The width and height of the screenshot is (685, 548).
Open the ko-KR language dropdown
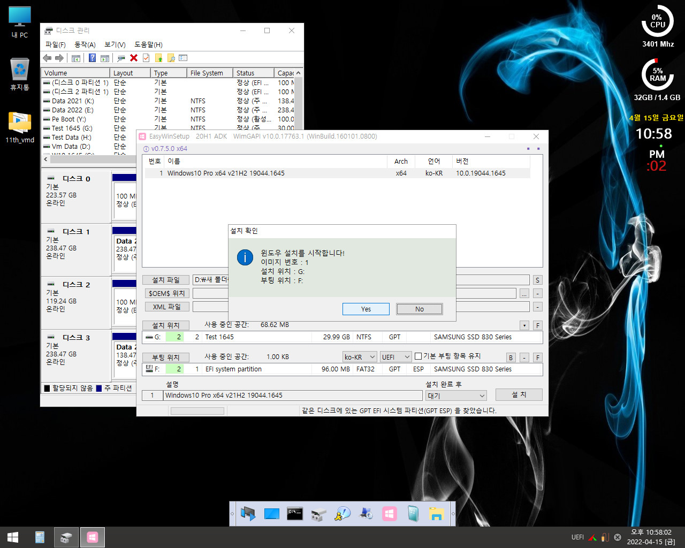click(360, 357)
